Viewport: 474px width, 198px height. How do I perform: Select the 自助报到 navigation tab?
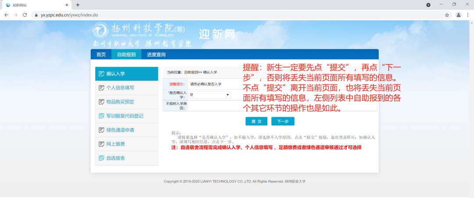(126, 55)
